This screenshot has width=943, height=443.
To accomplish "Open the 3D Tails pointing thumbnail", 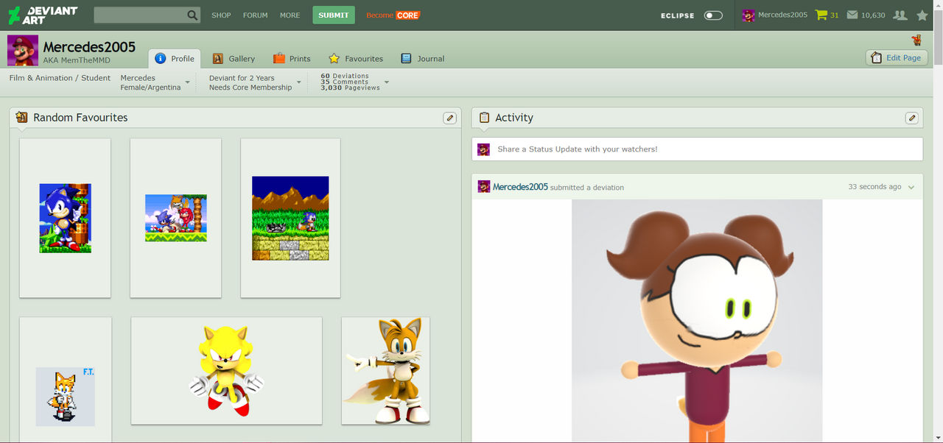I will coord(385,370).
